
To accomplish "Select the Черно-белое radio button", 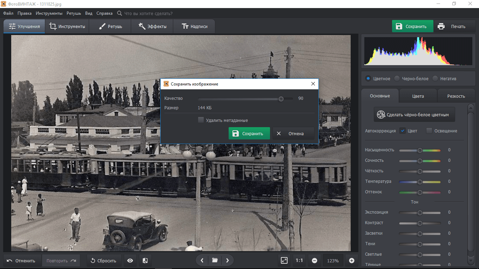I will [x=397, y=78].
